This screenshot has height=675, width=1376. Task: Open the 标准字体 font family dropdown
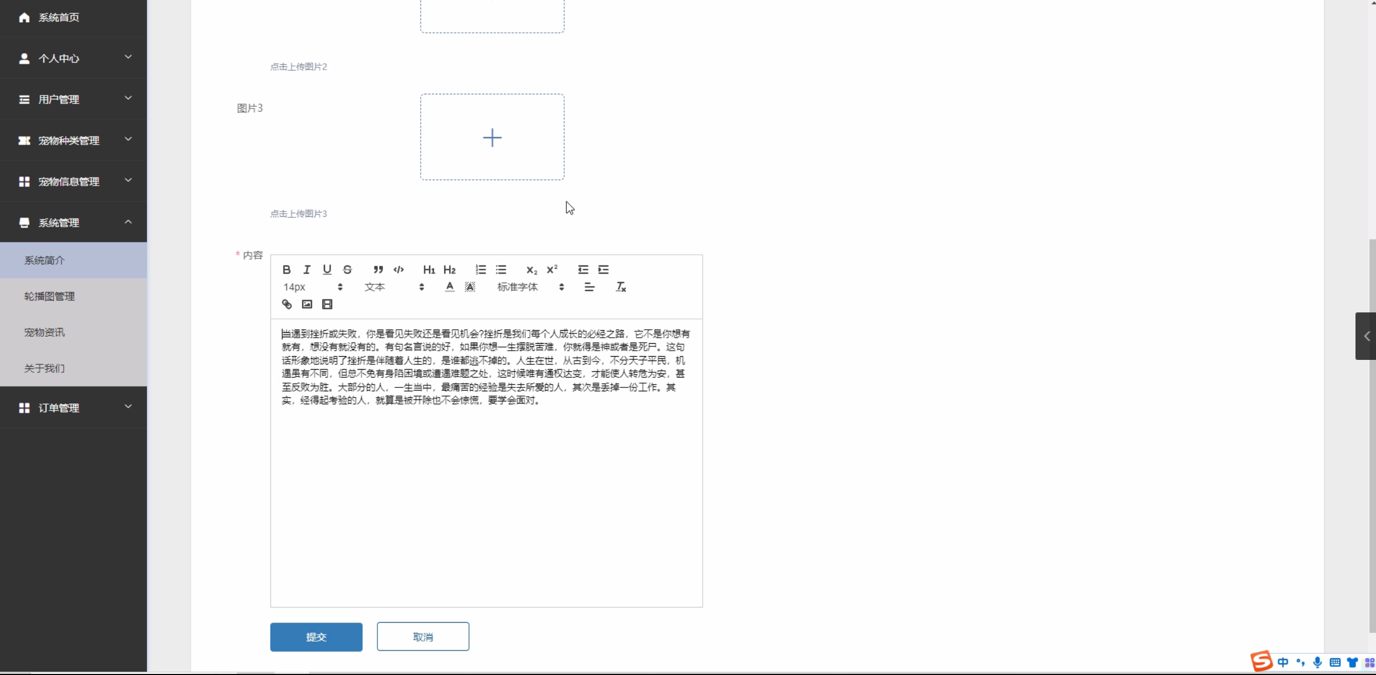coord(530,287)
